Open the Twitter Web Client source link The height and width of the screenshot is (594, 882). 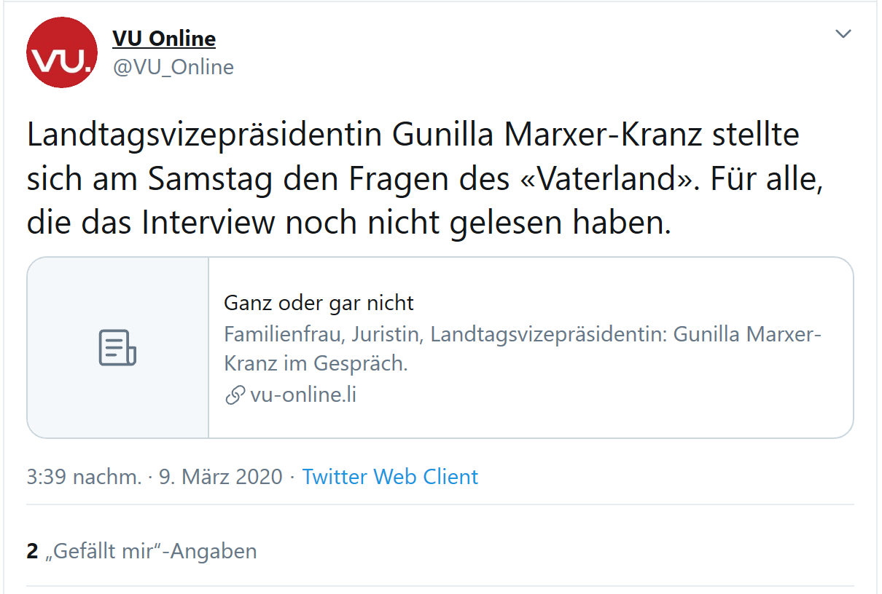coord(390,477)
